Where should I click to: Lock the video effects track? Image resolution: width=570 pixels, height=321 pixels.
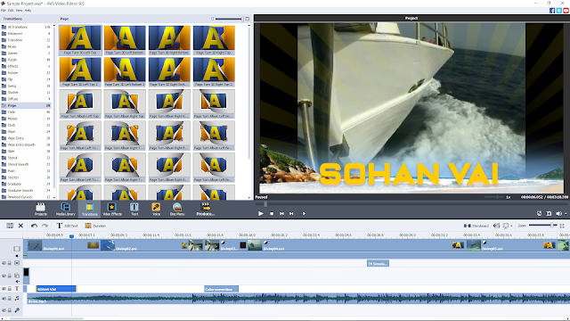(10, 263)
